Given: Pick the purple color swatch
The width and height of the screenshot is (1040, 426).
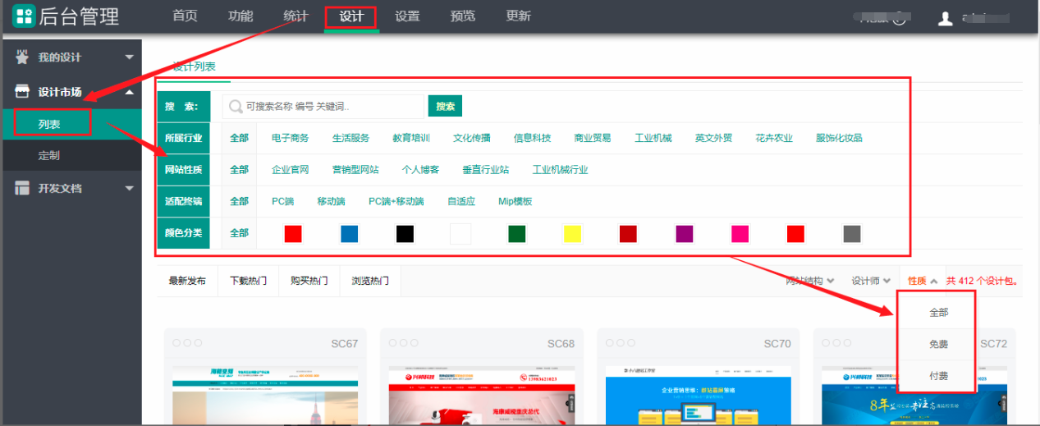Looking at the screenshot, I should pos(684,234).
